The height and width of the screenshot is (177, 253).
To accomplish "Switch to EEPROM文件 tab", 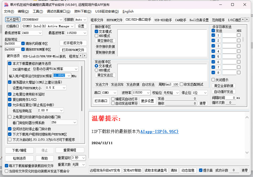I will click(x=114, y=20).
